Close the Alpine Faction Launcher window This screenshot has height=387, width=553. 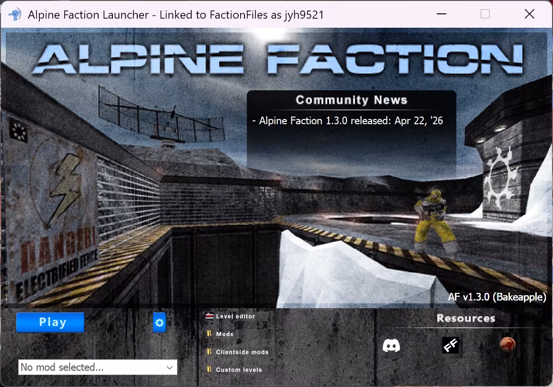[x=530, y=14]
